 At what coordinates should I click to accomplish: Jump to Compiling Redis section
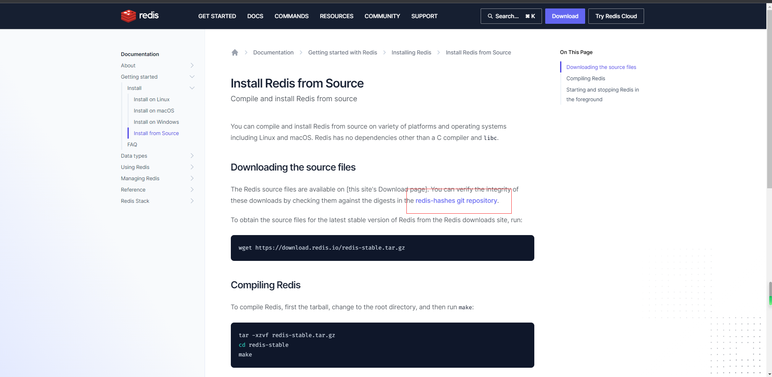click(586, 78)
